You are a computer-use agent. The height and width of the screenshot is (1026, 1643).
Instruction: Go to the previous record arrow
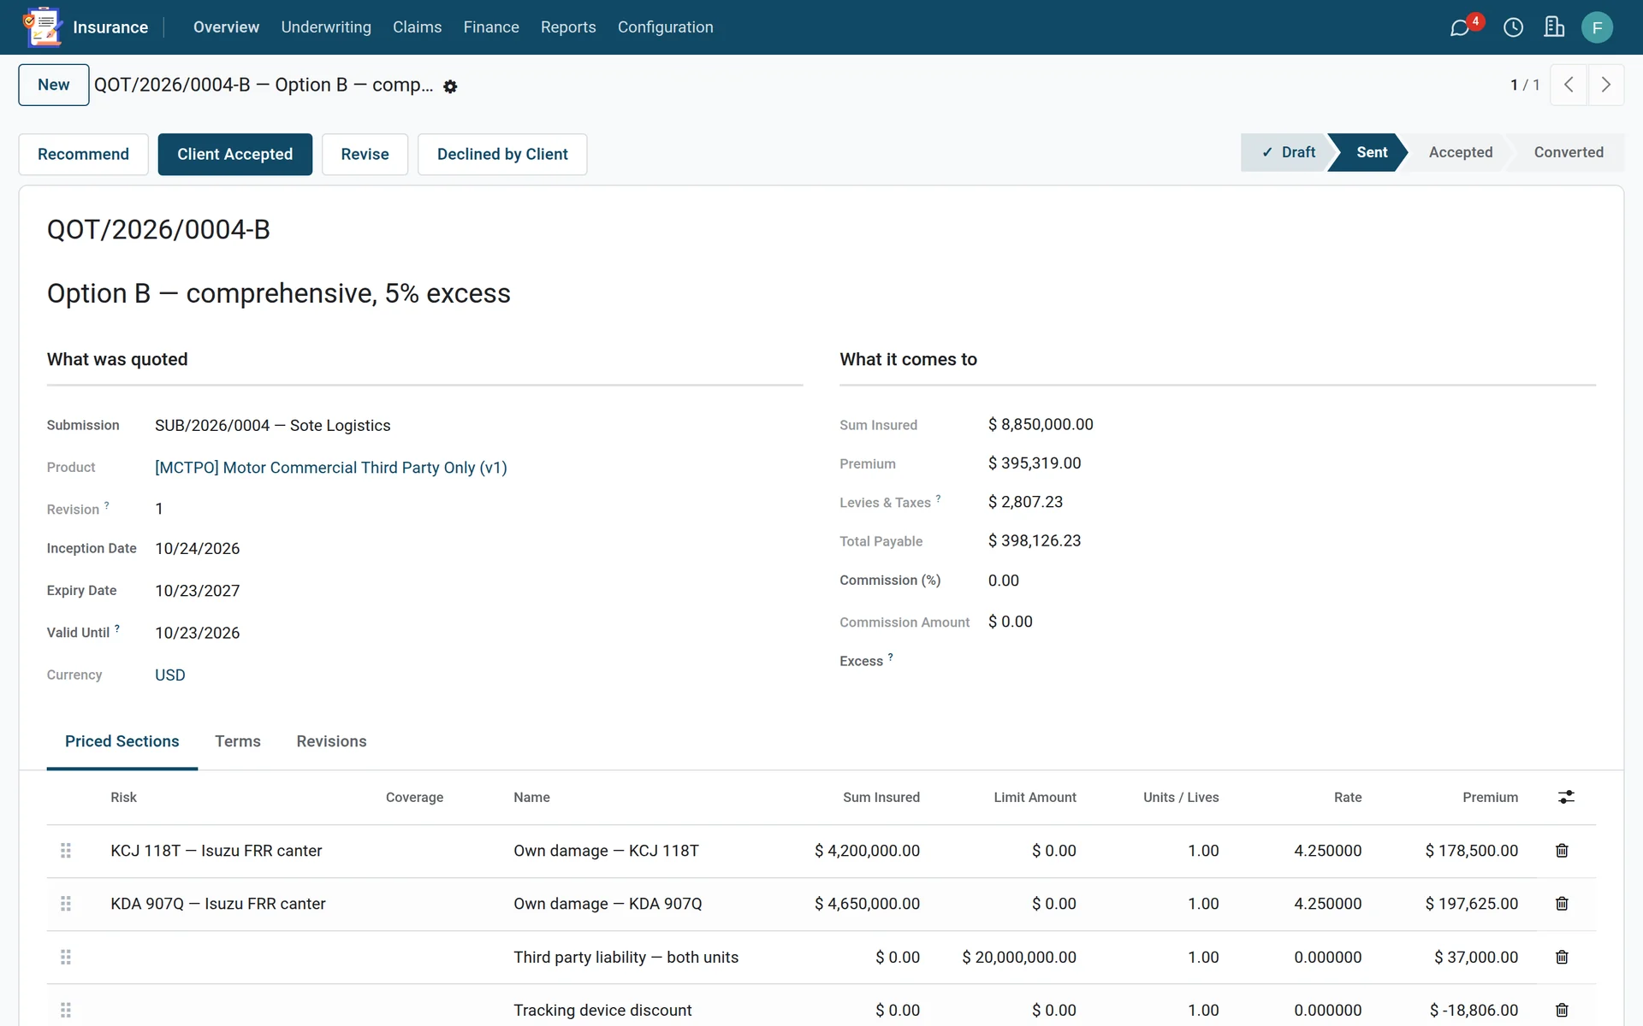(x=1569, y=85)
